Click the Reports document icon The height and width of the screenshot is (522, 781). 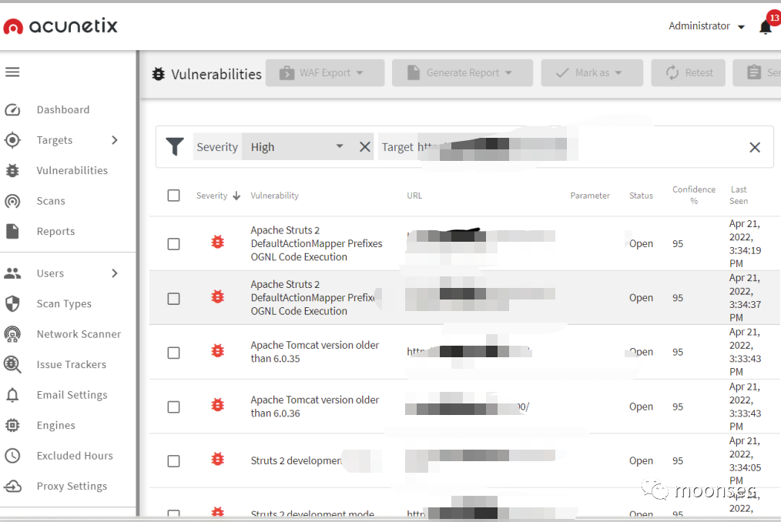click(x=12, y=231)
